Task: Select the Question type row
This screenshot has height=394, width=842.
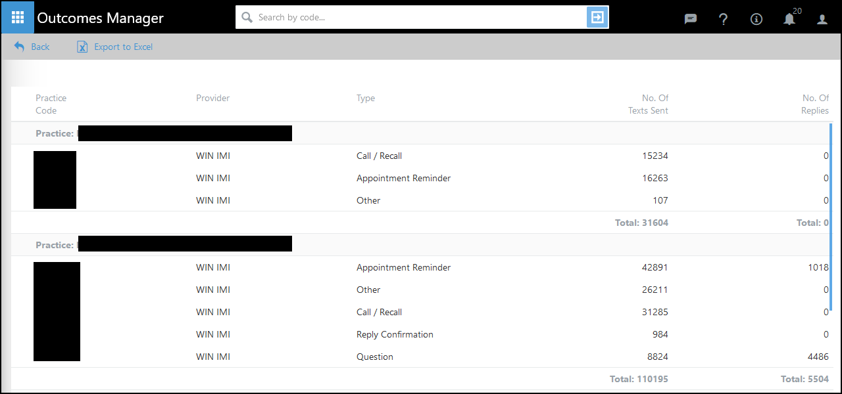Action: point(375,357)
